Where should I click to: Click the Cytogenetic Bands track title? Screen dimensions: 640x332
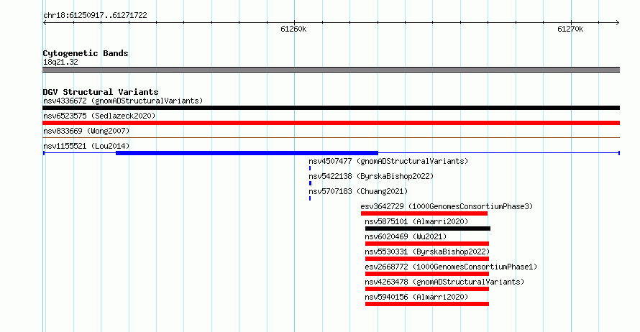coord(86,53)
